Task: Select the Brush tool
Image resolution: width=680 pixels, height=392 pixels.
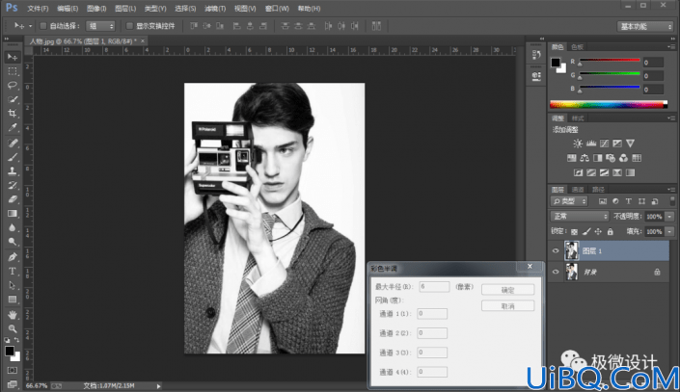Action: [13, 157]
